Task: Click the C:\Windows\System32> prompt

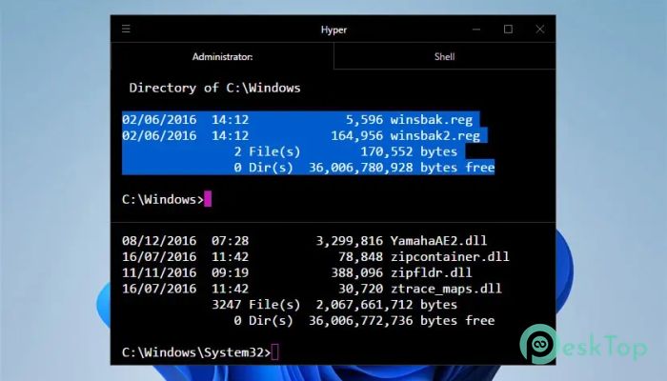Action: coord(196,352)
